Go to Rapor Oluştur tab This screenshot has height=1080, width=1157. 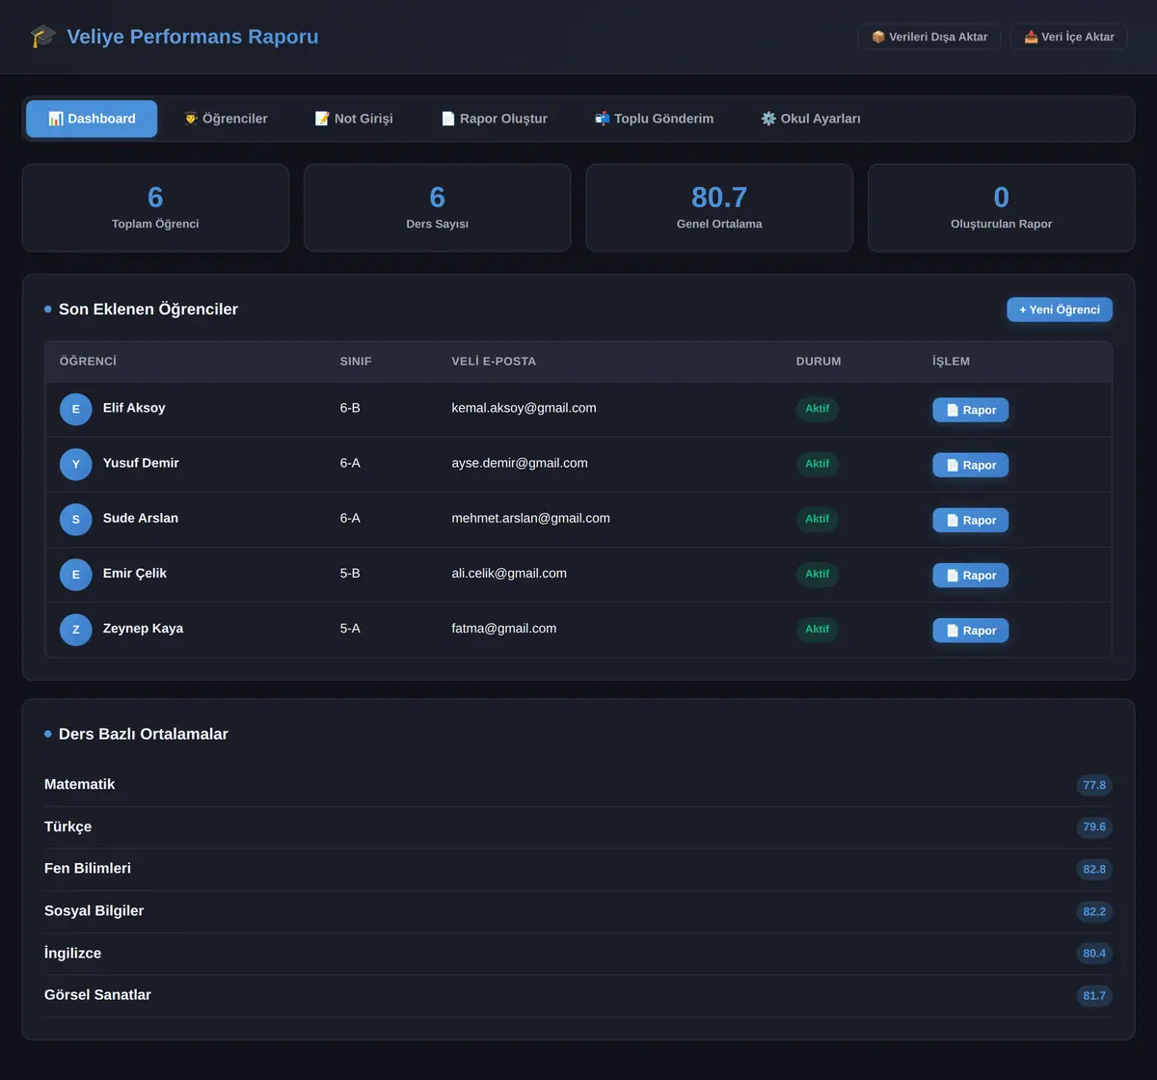(494, 119)
